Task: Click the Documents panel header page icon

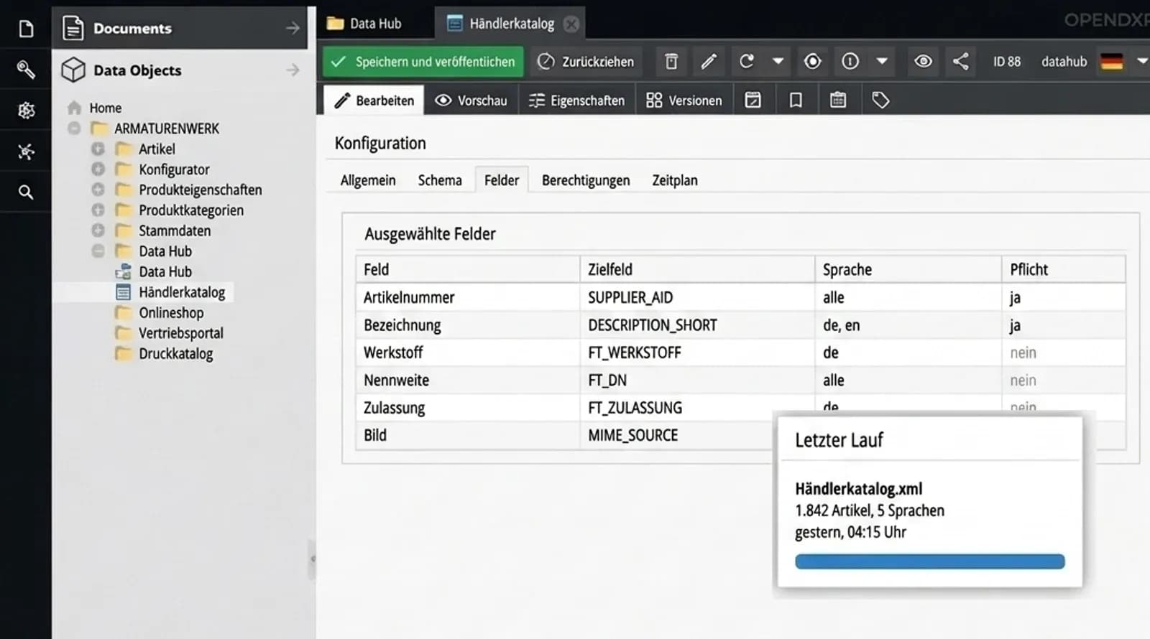Action: pos(73,29)
